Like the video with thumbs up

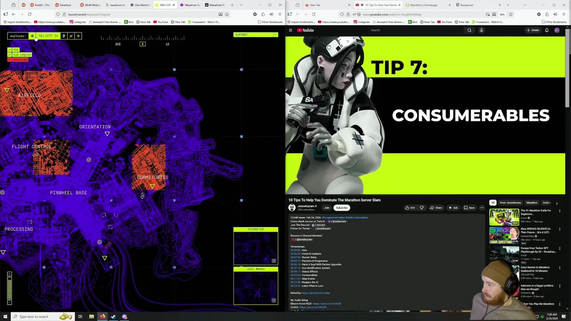tap(410, 208)
